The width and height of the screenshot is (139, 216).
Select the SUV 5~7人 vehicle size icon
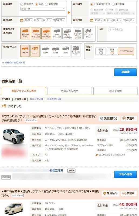57,33
